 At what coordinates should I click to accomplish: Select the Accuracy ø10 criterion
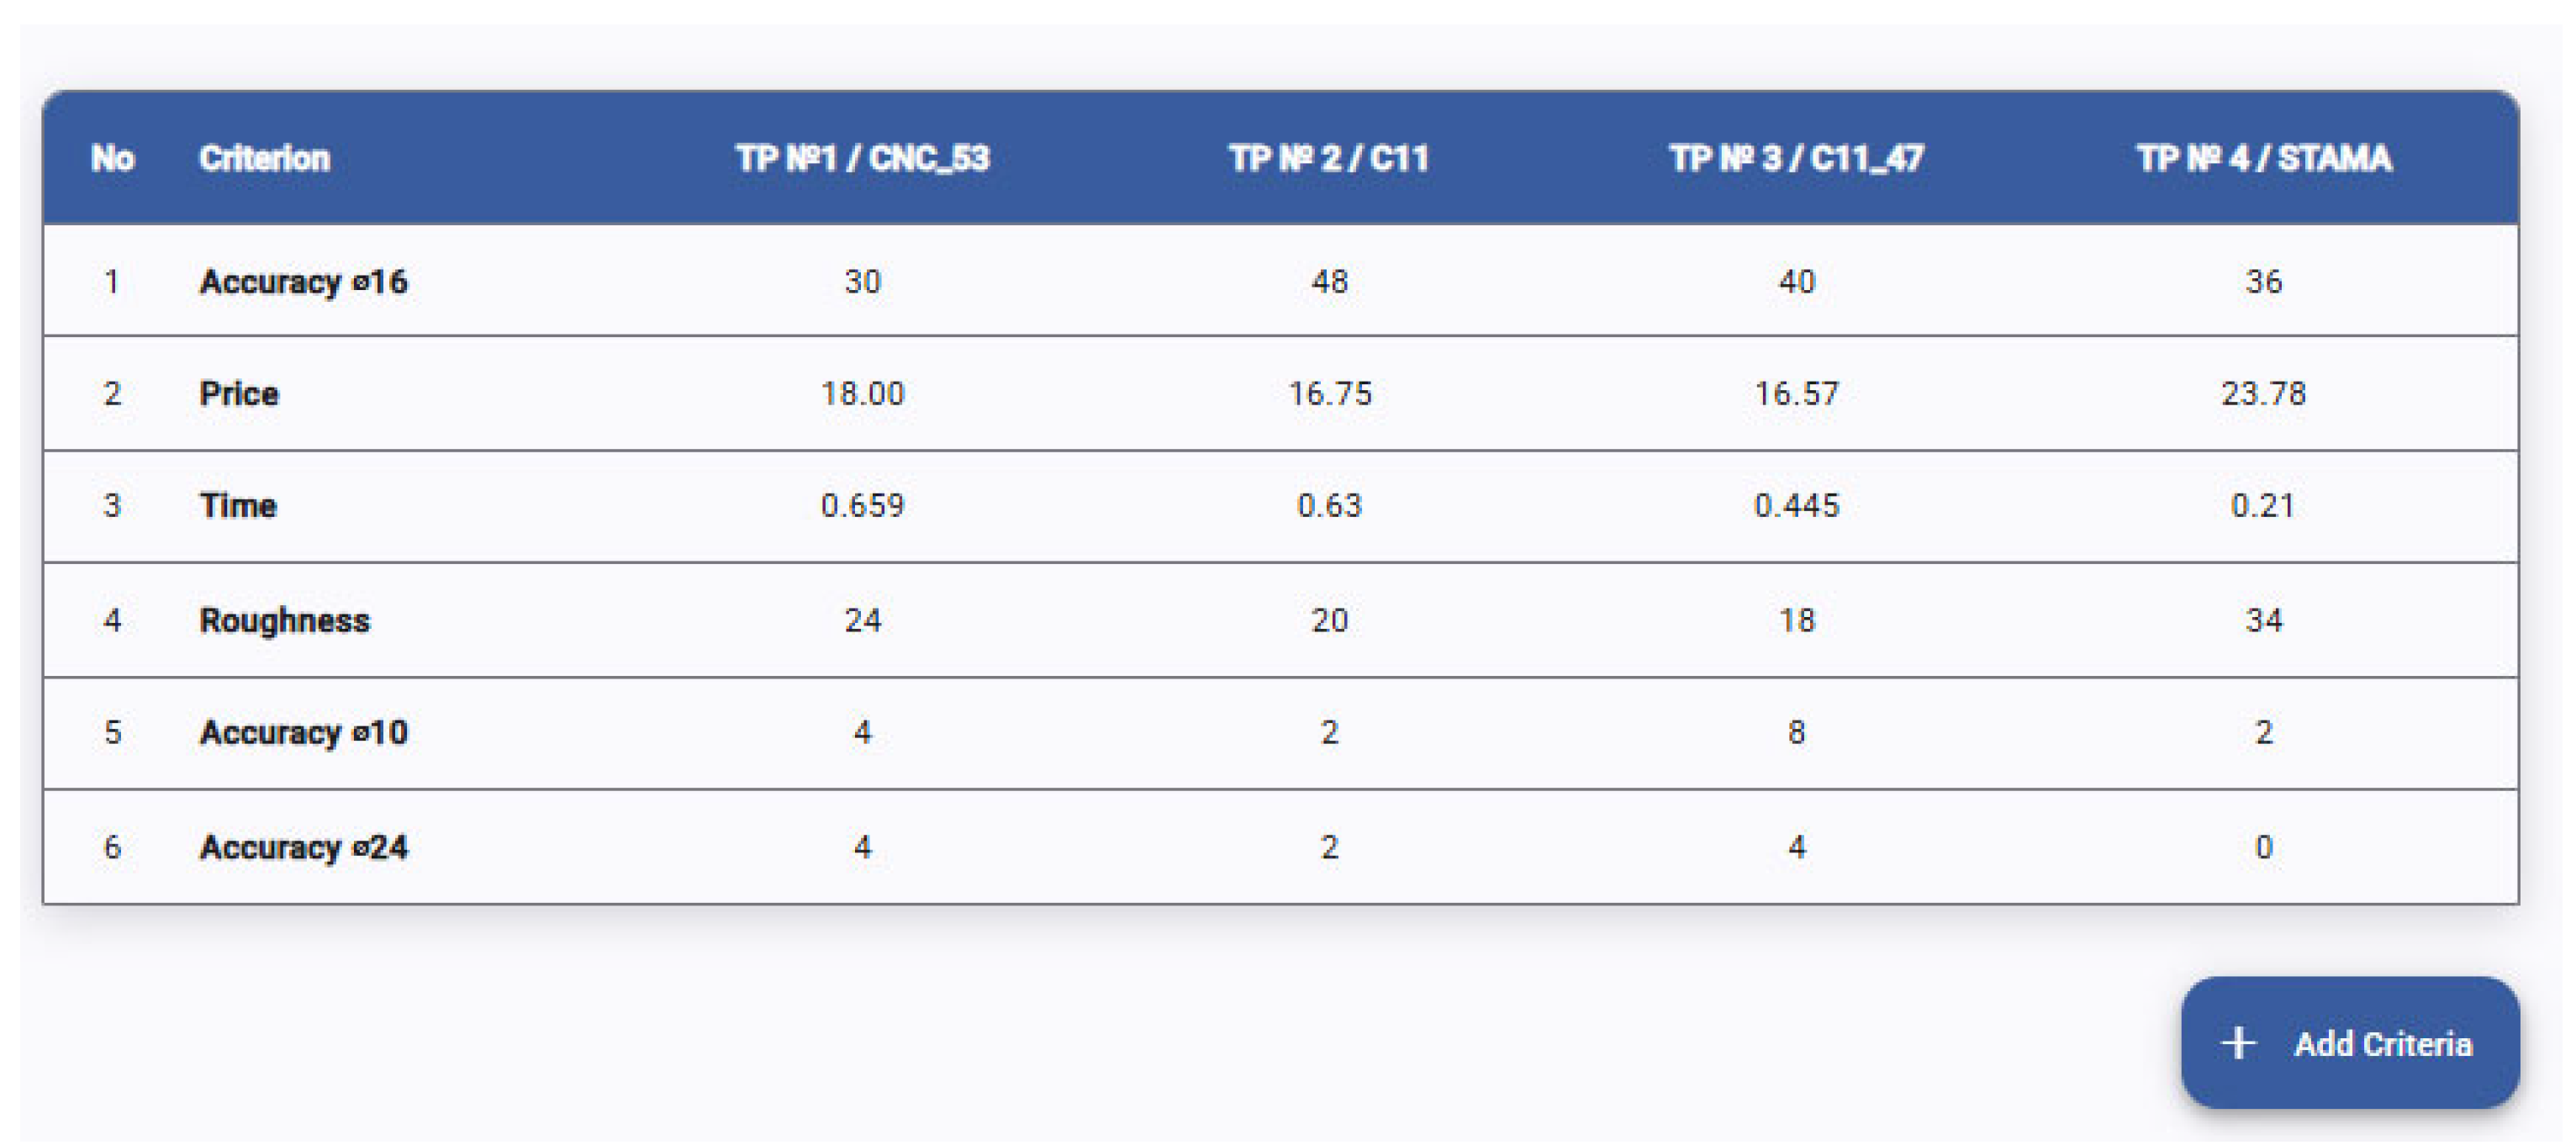click(303, 733)
